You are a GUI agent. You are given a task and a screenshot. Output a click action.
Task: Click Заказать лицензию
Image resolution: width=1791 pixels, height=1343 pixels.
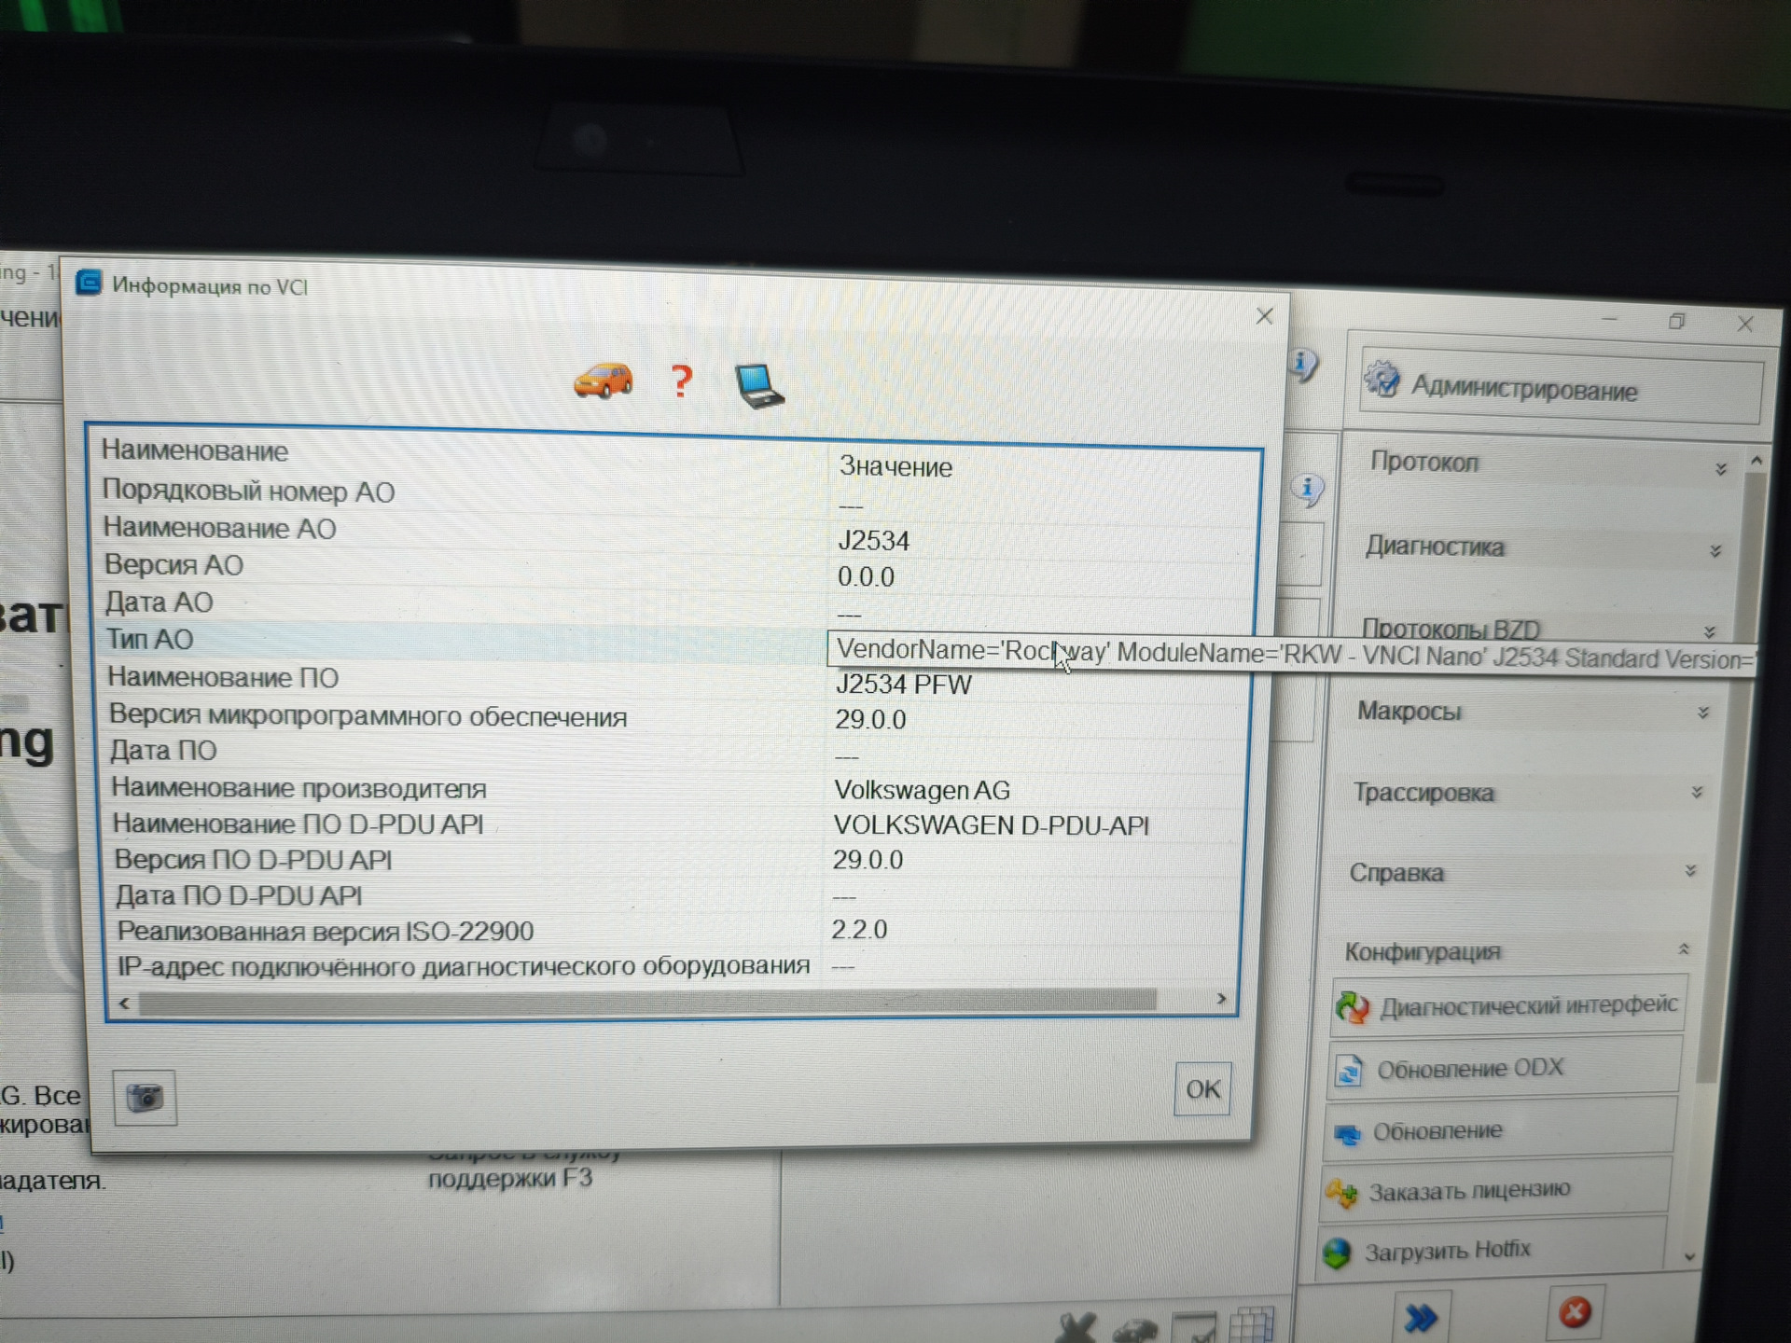(1494, 1191)
